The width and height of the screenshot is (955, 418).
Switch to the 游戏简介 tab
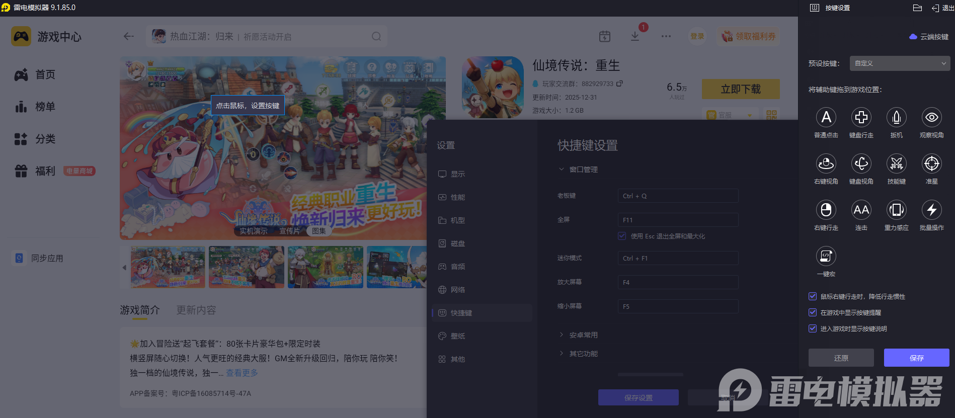point(140,310)
